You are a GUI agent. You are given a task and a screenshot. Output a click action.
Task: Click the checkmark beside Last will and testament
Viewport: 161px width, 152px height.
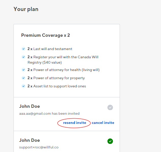(23, 49)
